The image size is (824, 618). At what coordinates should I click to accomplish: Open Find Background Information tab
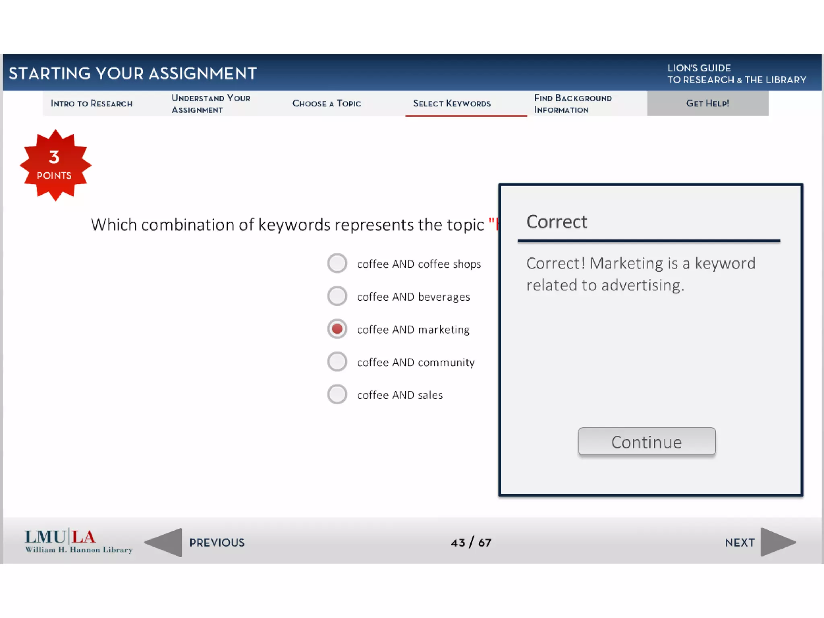[573, 103]
